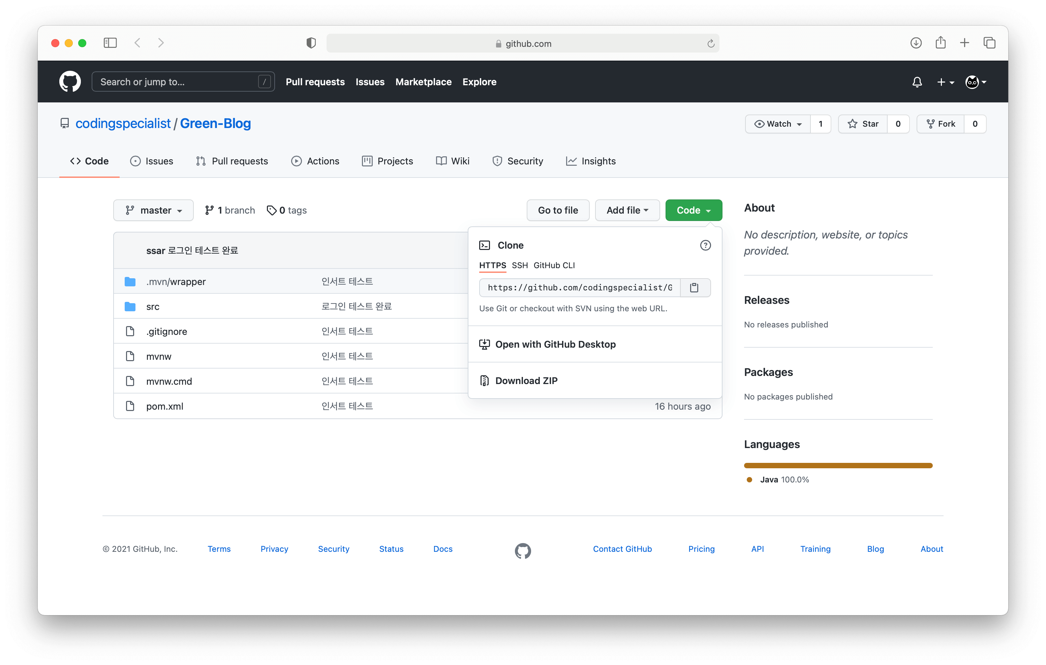Open the footer Terms link
Screen dimensions: 1046x665
219,549
